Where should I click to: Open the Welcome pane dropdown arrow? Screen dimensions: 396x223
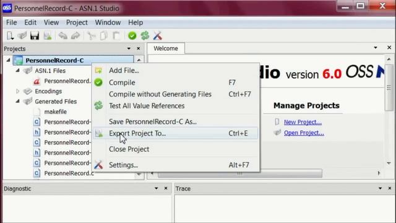376,48
